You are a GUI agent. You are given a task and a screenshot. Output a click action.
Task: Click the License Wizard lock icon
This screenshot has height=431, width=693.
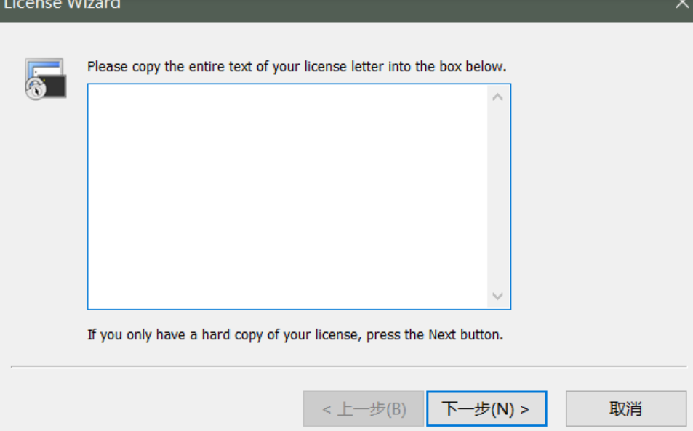tap(45, 78)
